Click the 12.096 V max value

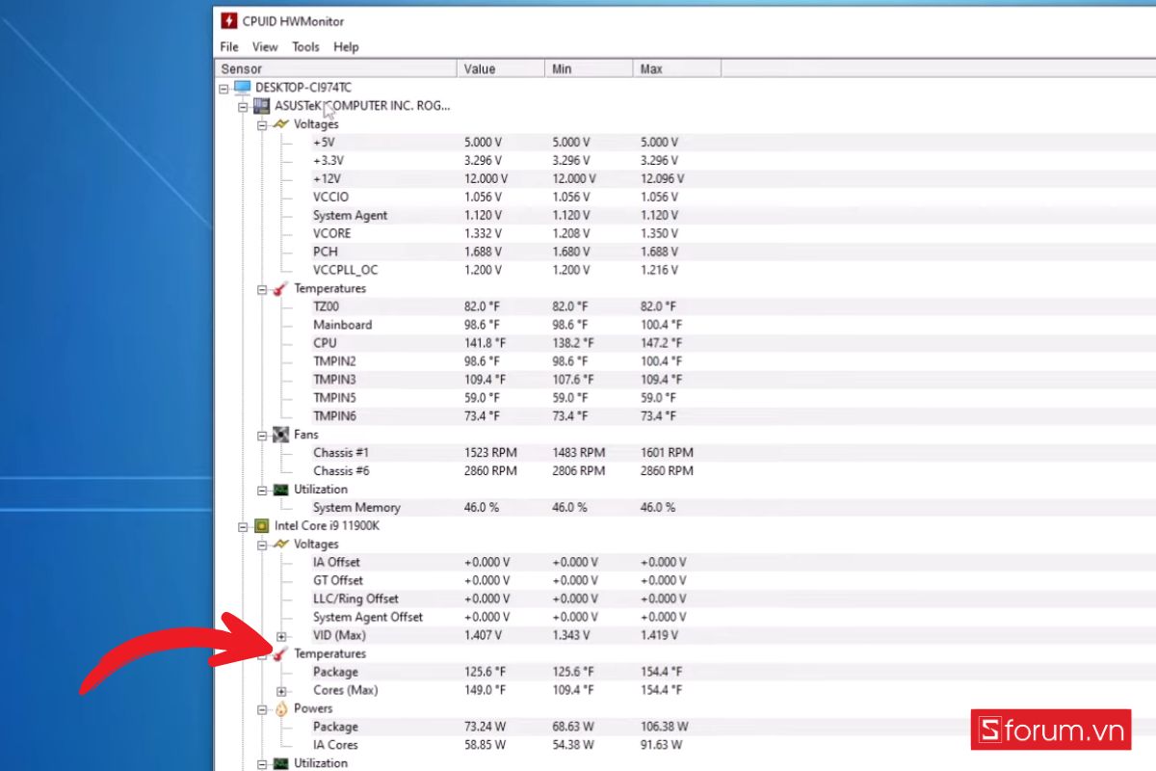662,178
